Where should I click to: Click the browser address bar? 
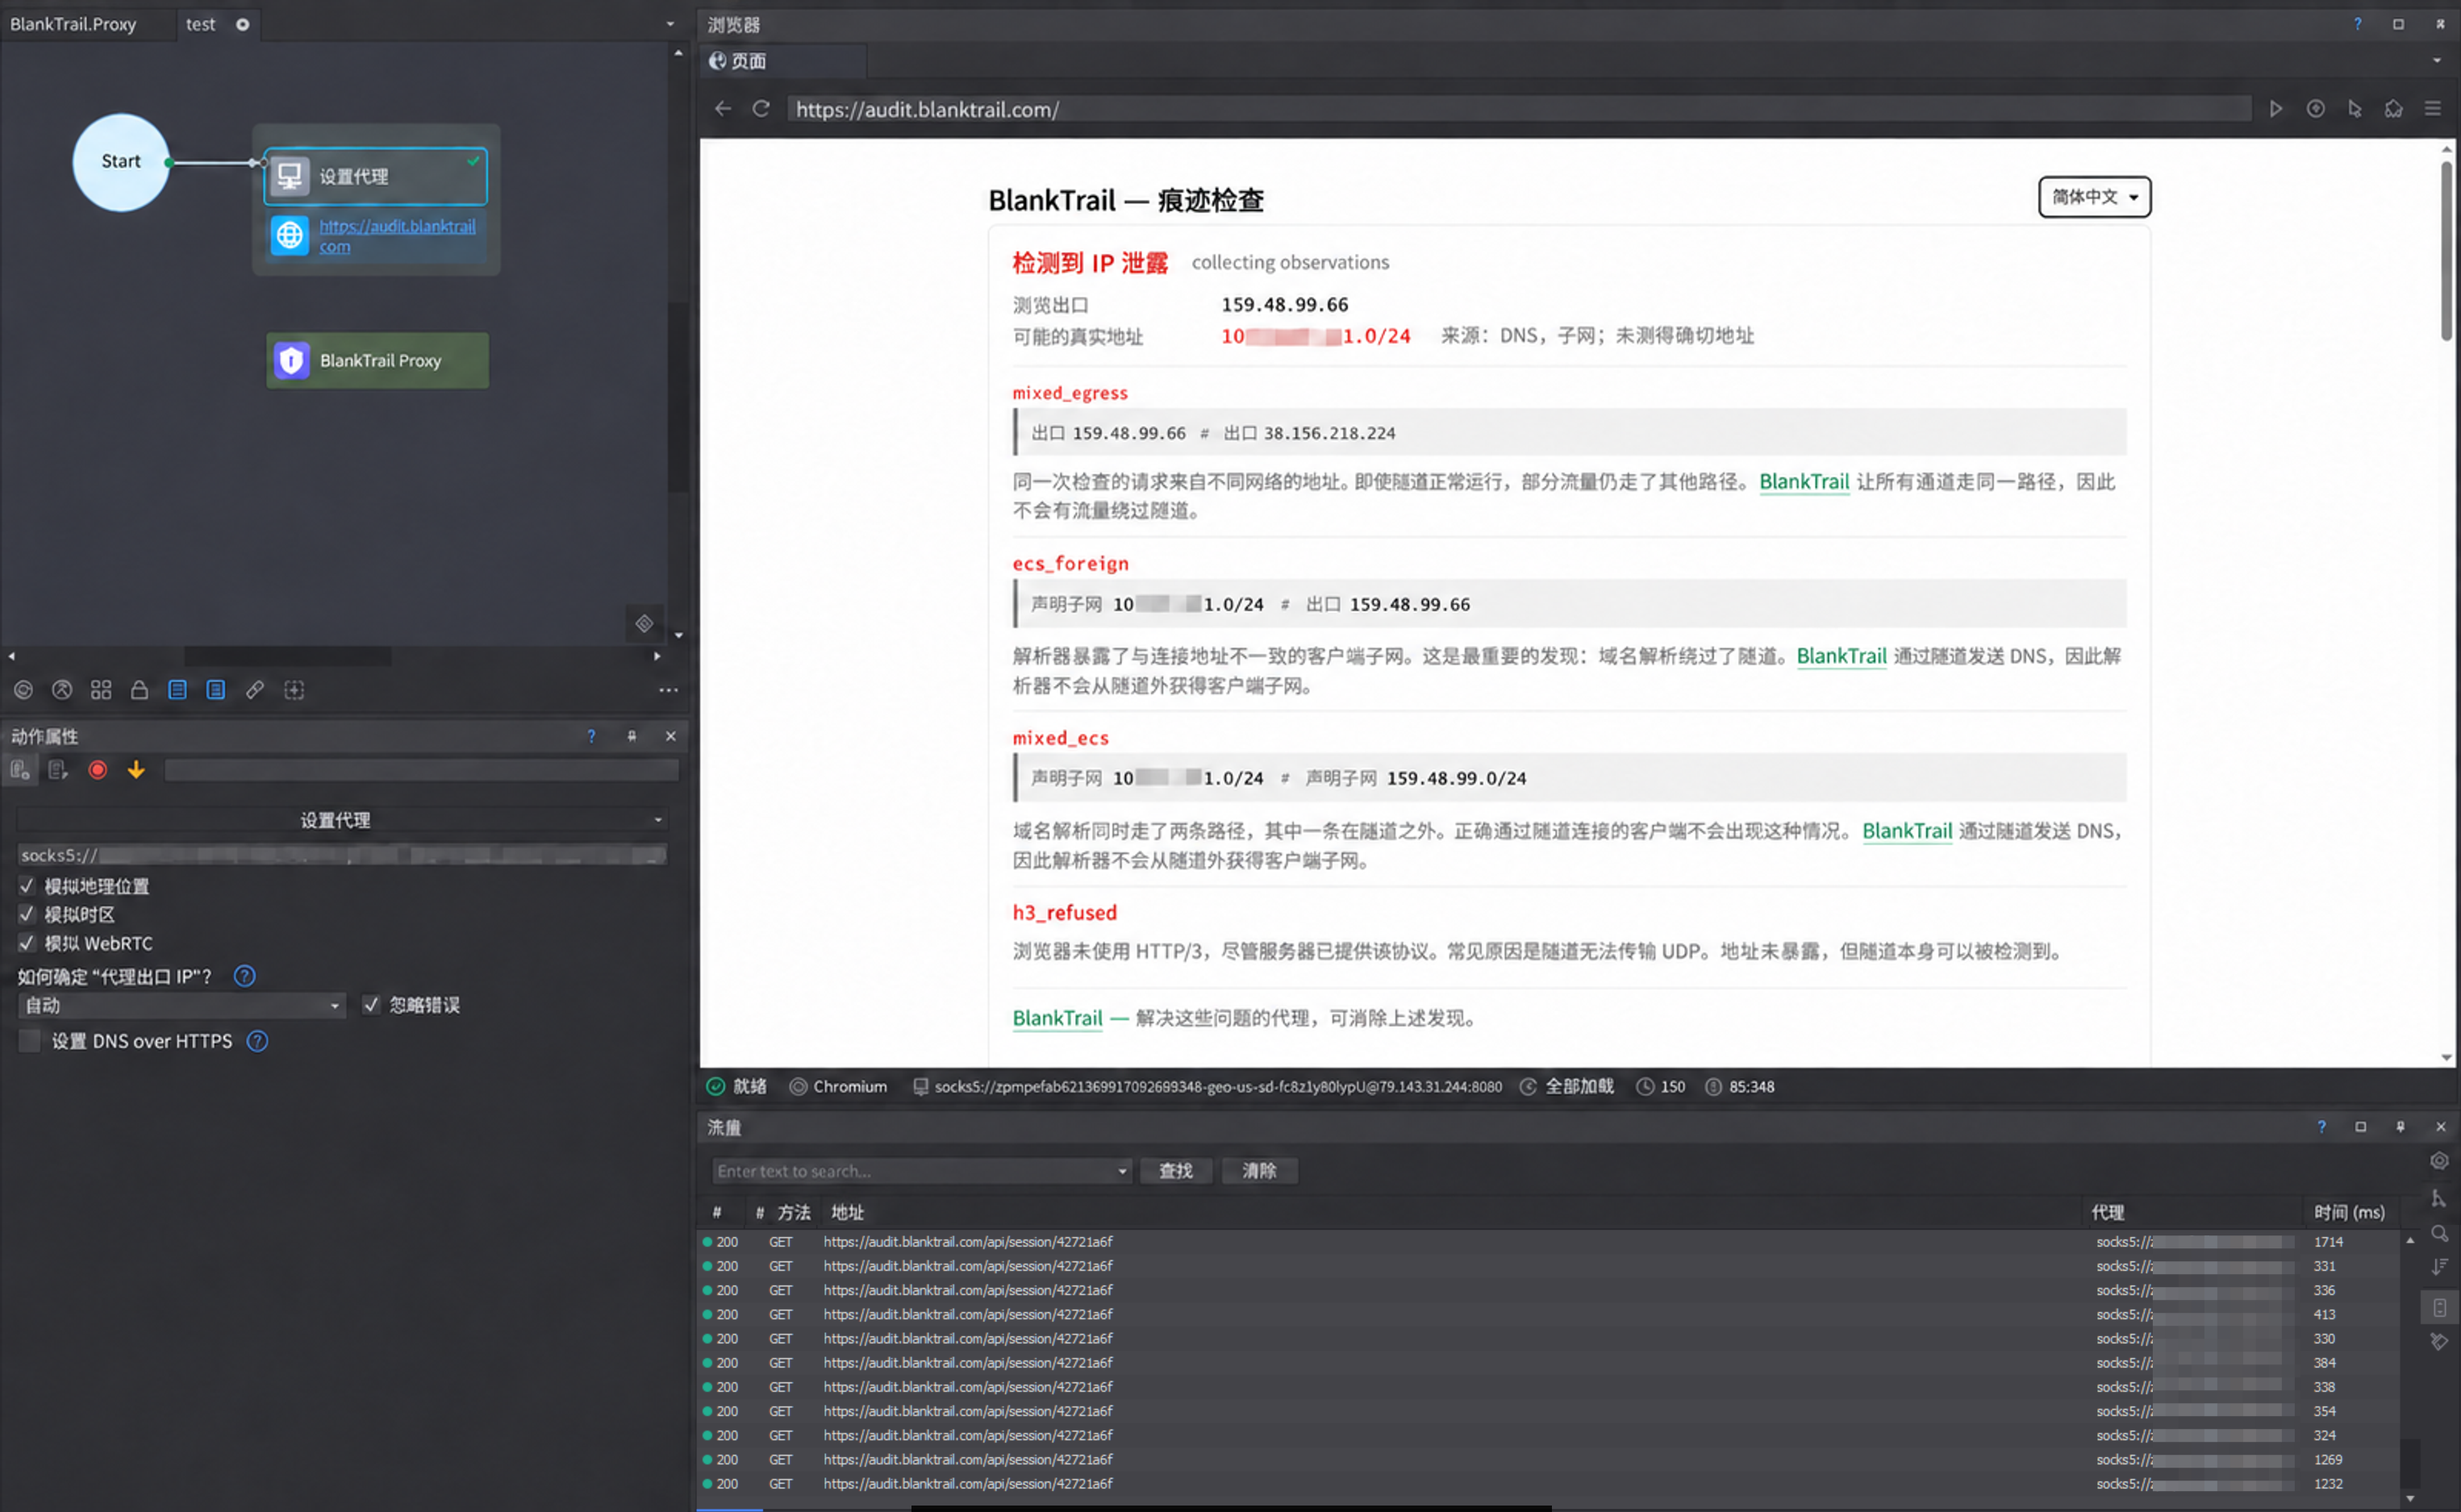click(1519, 109)
